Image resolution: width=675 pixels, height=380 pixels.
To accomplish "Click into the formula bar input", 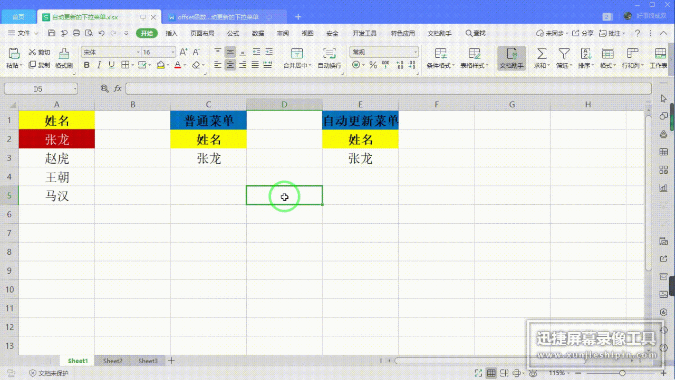I will [388, 89].
